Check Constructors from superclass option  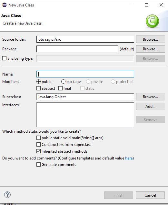point(38,144)
